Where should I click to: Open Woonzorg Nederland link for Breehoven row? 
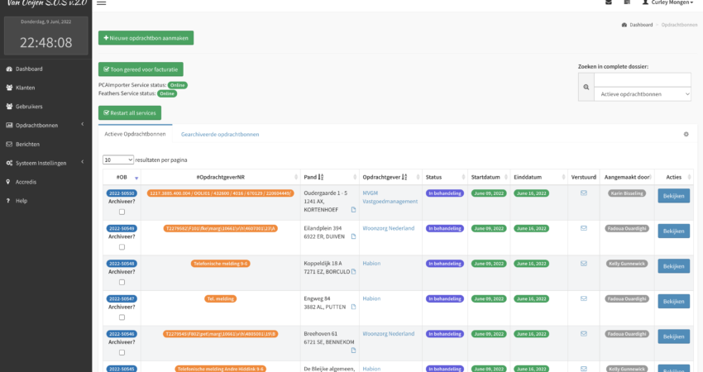click(388, 334)
